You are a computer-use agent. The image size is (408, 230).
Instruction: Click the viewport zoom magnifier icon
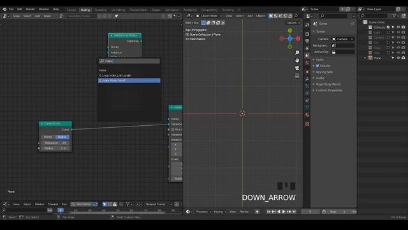coord(297,52)
